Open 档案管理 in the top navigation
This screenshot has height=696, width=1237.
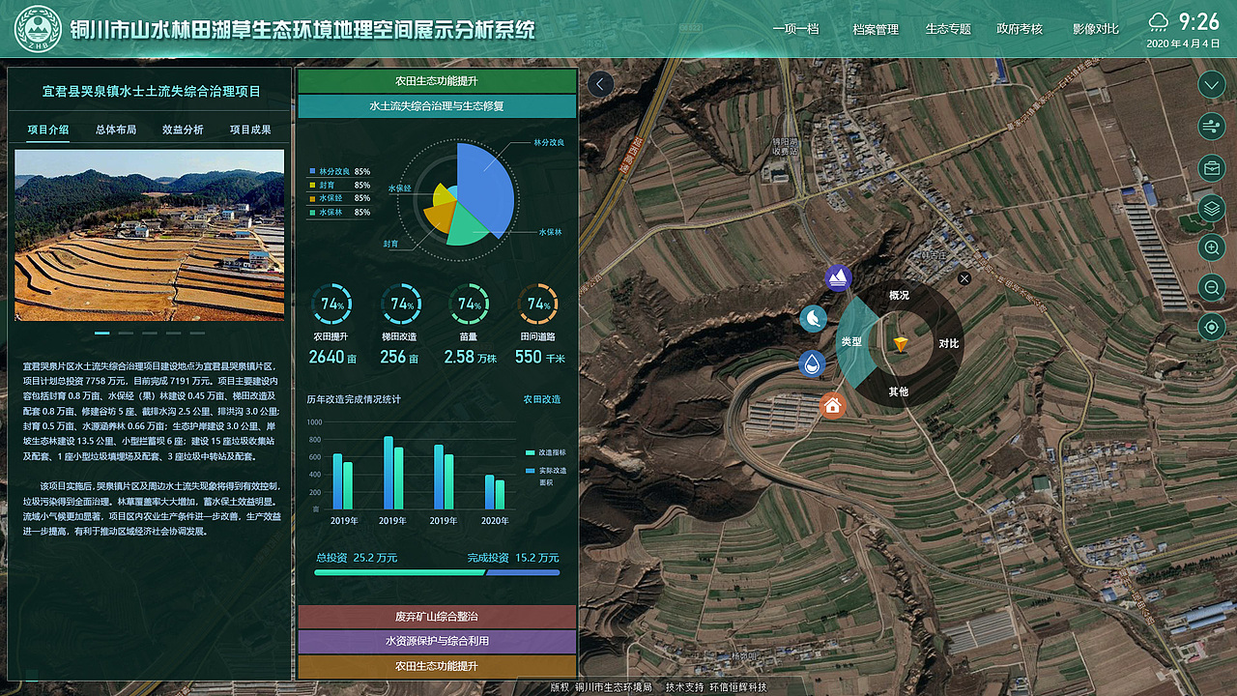pos(876,29)
